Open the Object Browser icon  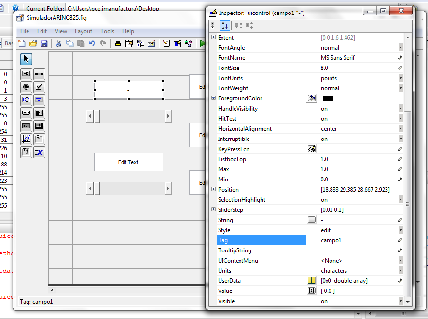[188, 43]
